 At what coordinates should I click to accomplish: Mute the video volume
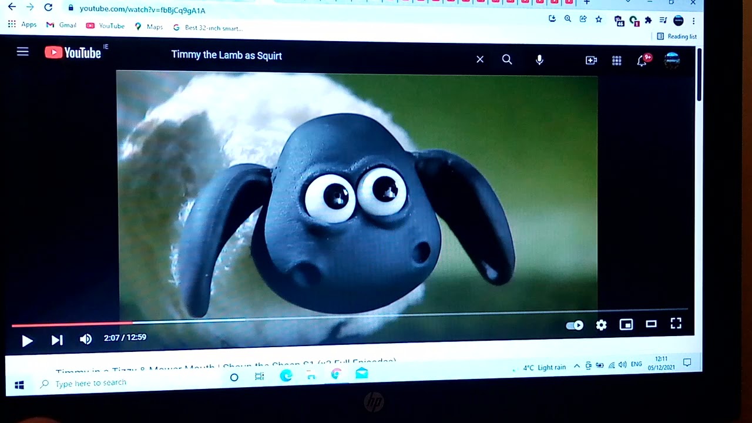point(86,339)
